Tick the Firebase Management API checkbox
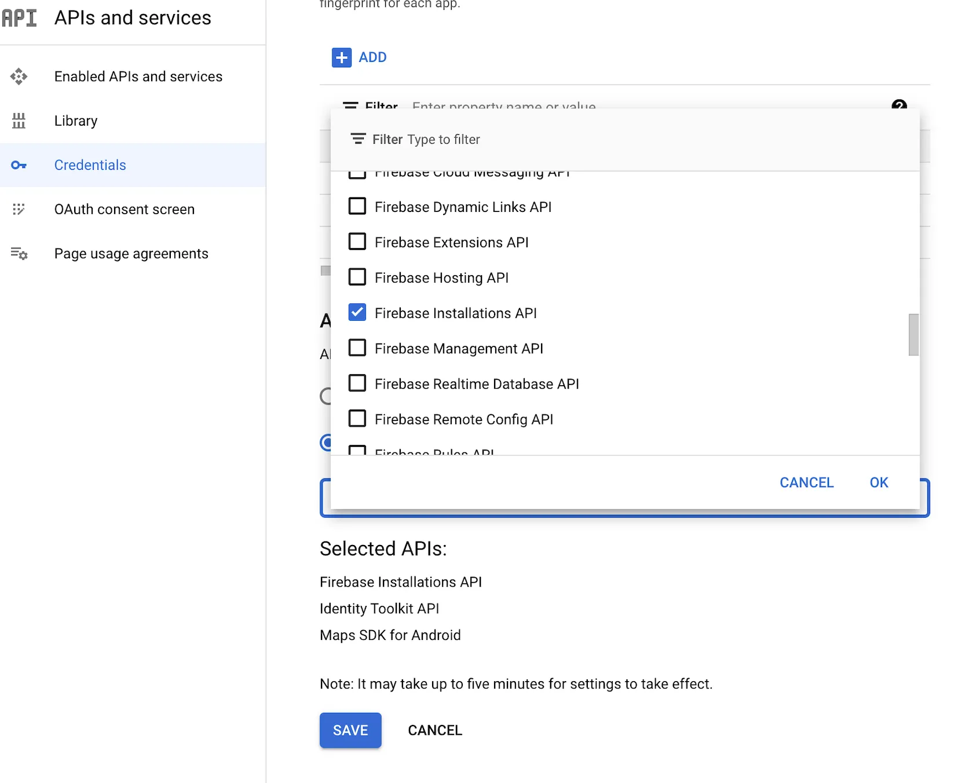The height and width of the screenshot is (783, 973). click(x=357, y=348)
